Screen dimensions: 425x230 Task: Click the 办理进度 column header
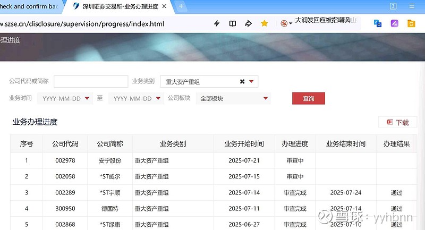click(x=295, y=143)
